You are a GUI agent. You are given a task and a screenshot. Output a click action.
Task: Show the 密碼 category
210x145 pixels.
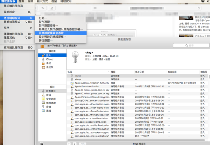[52, 95]
